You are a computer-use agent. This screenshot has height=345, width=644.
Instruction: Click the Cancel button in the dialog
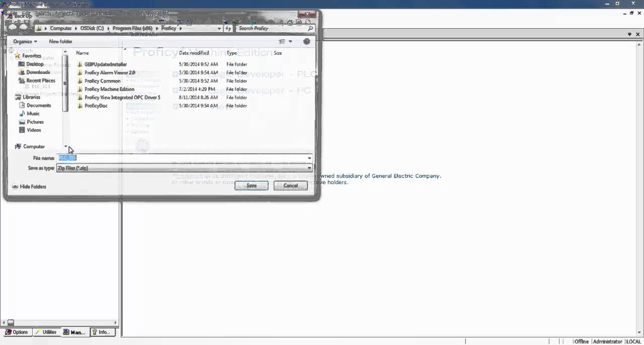click(290, 186)
